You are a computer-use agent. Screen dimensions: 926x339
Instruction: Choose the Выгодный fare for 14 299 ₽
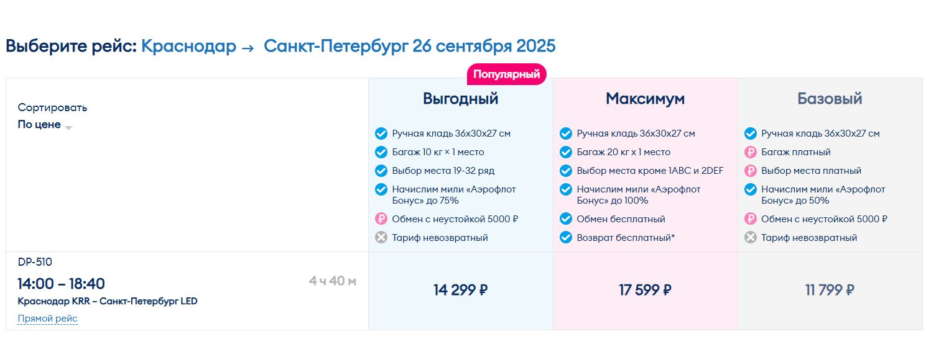click(460, 290)
